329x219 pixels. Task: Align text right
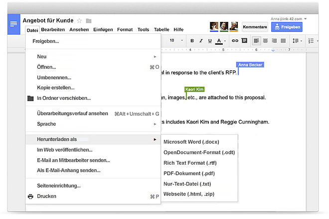(x=274, y=41)
